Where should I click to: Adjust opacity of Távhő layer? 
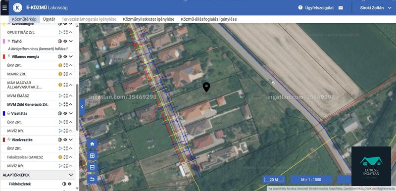point(60,41)
